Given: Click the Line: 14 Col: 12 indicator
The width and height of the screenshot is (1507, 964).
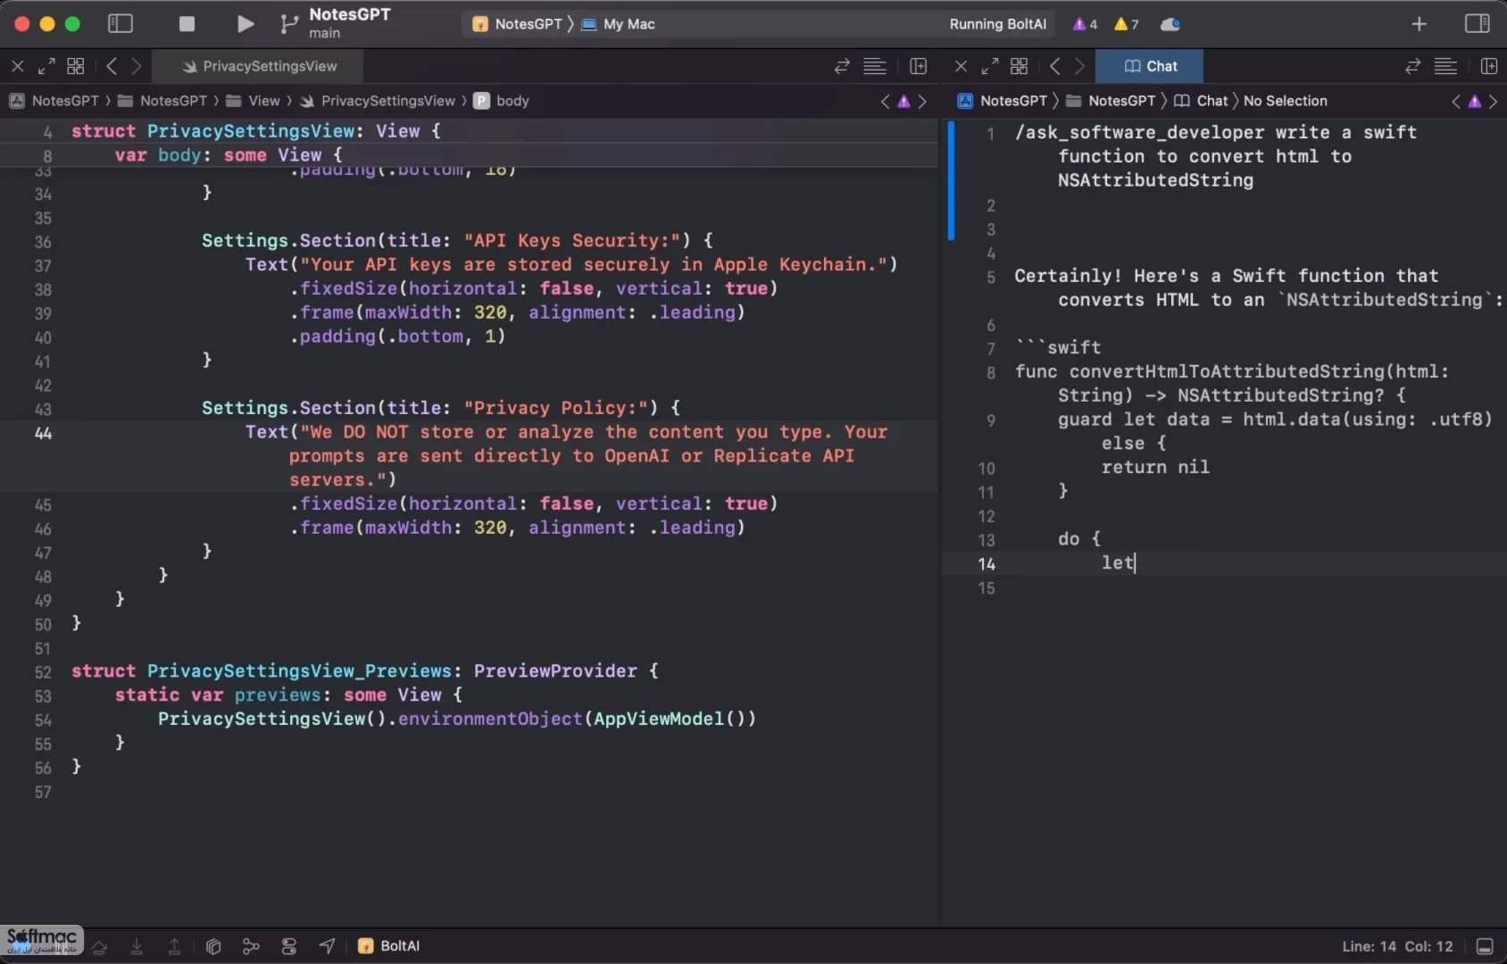Looking at the screenshot, I should click(x=1397, y=946).
